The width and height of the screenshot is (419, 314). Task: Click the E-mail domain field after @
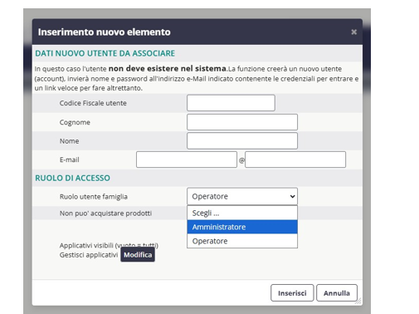295,159
